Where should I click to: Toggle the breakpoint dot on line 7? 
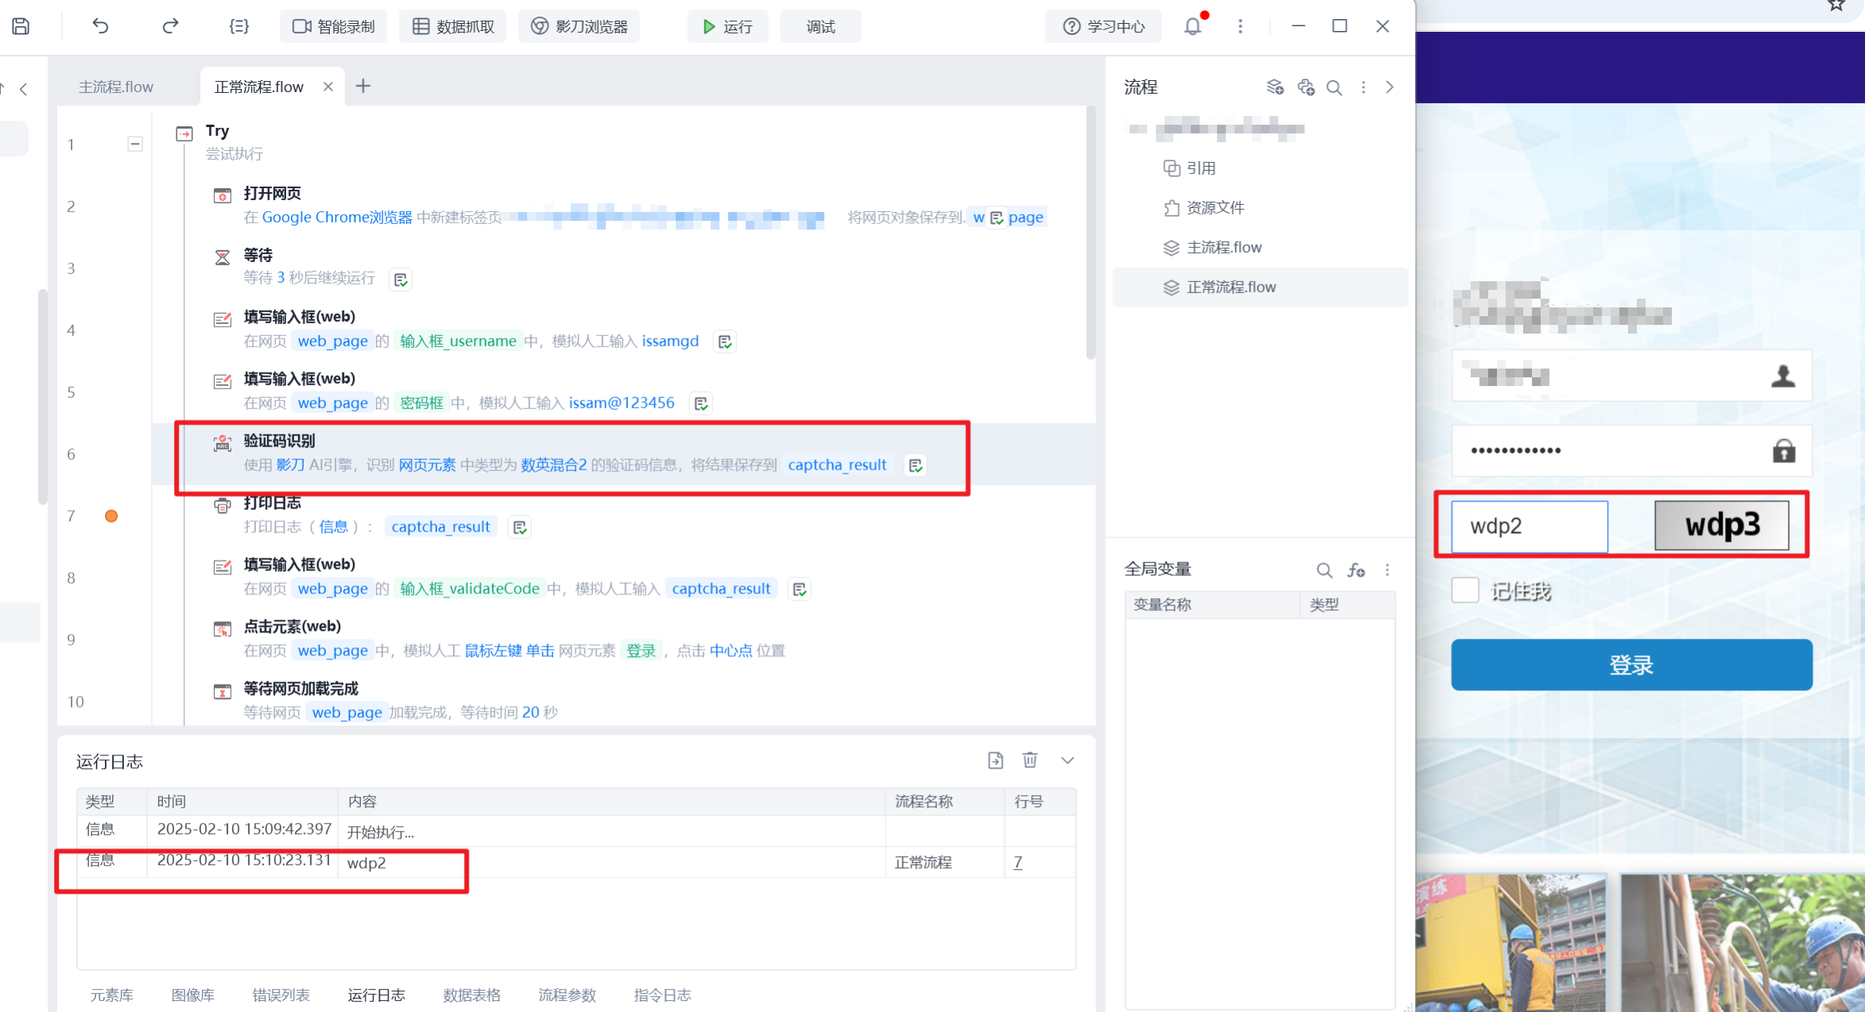(111, 516)
